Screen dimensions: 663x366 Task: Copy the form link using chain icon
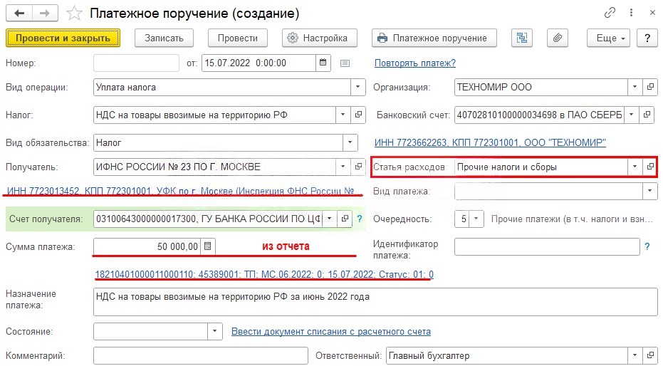(x=610, y=13)
